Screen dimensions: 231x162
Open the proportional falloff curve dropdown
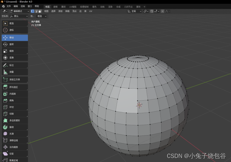point(168,11)
